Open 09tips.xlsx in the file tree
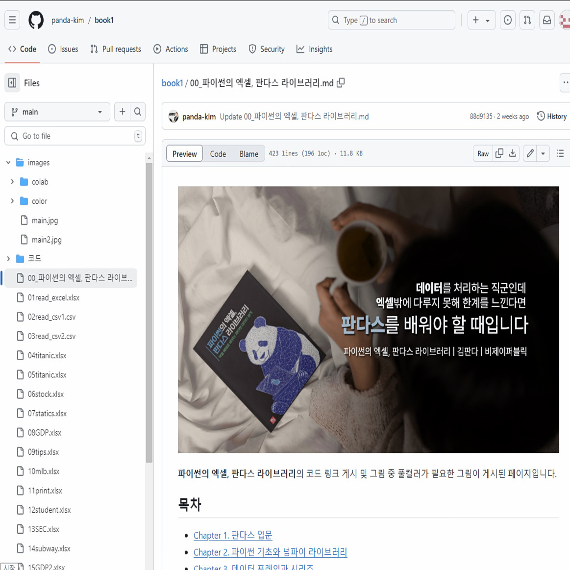 click(x=43, y=452)
